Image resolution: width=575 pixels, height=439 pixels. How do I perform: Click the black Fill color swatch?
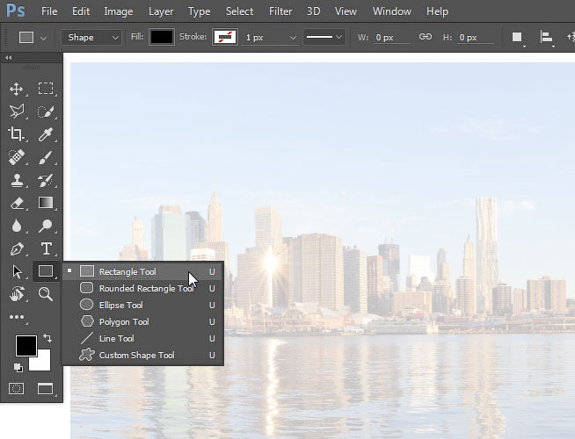(162, 37)
